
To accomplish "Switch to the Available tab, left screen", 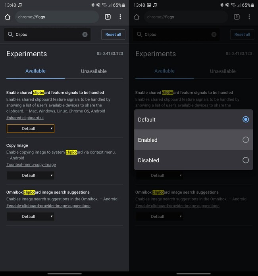I will tap(35, 71).
